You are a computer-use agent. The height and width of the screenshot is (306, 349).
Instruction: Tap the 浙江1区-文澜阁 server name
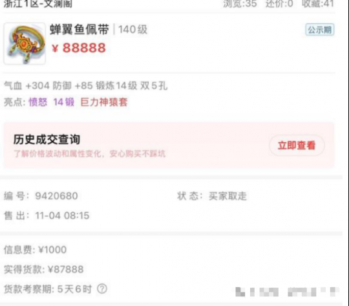[x=38, y=4]
